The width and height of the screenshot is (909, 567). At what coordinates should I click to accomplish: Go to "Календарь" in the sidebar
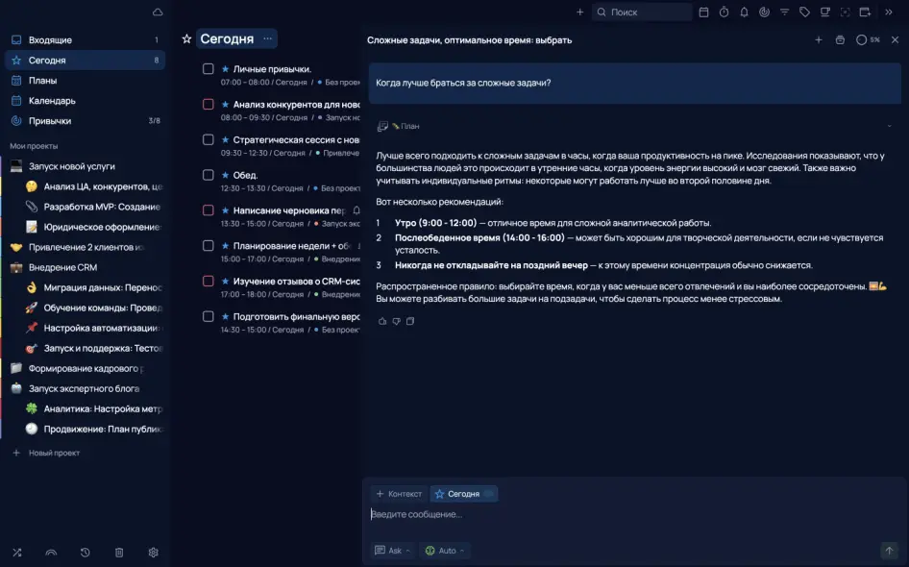tap(52, 101)
